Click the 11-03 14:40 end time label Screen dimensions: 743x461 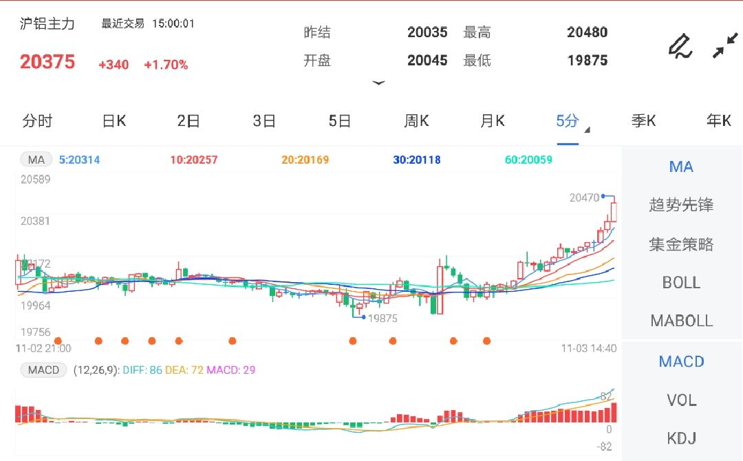pos(589,349)
